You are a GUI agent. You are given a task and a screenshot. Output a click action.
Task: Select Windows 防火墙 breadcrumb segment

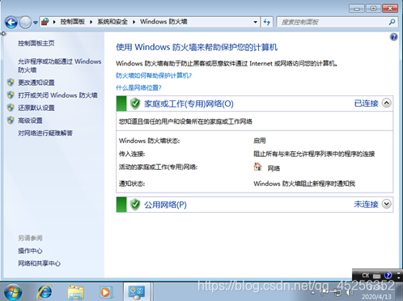point(163,22)
